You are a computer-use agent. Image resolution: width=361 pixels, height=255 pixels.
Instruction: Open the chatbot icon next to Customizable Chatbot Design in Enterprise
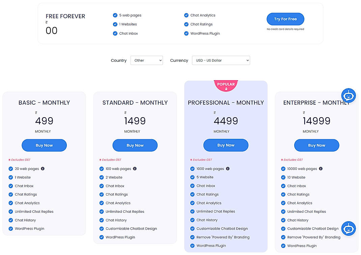point(348,228)
